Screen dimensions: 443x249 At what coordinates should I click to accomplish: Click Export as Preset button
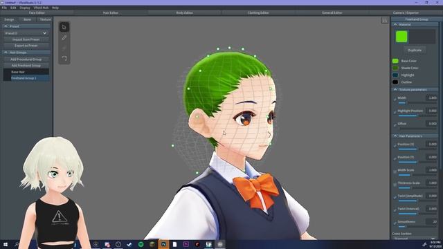click(26, 46)
